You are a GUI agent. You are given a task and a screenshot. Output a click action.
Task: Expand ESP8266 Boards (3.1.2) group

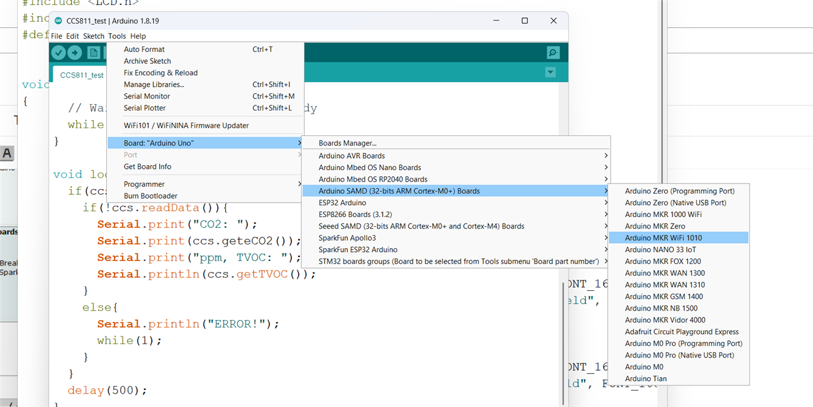click(456, 215)
